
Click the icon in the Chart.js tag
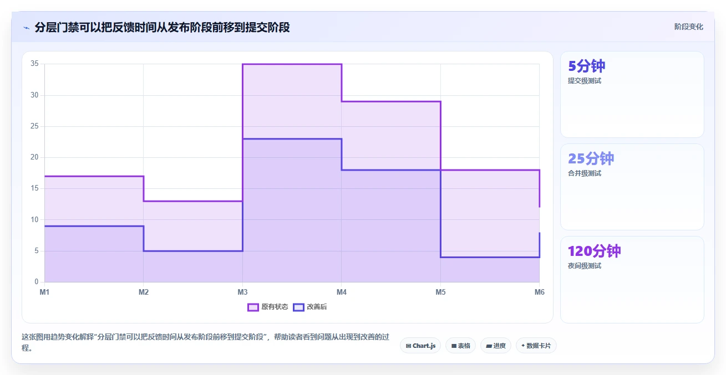[408, 346]
